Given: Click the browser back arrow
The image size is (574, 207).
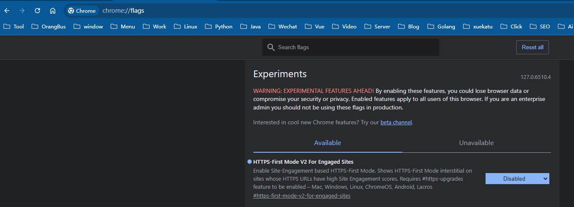Looking at the screenshot, I should [7, 11].
